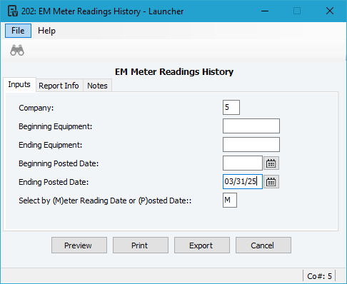
Task: Focus the Beginning Posted Date field
Action: click(243, 163)
